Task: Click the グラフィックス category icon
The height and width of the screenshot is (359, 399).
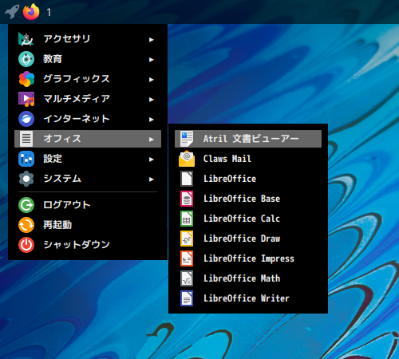Action: point(26,79)
